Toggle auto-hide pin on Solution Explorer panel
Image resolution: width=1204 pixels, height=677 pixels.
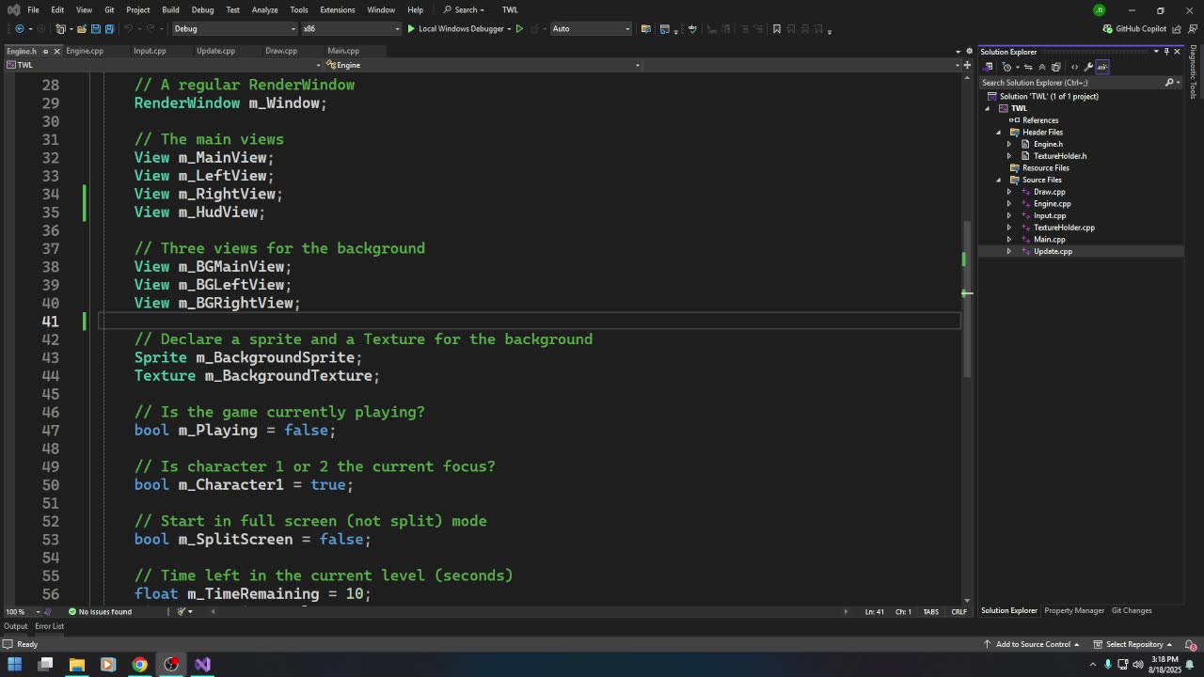point(1166,52)
